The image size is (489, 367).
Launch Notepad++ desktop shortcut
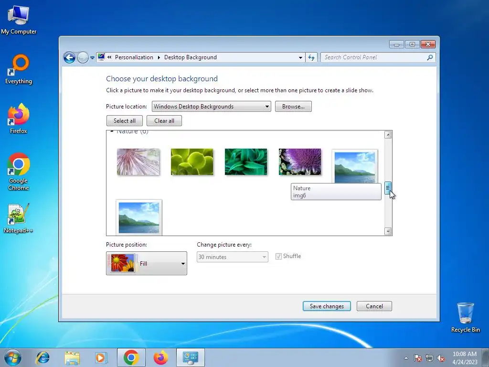pyautogui.click(x=19, y=218)
